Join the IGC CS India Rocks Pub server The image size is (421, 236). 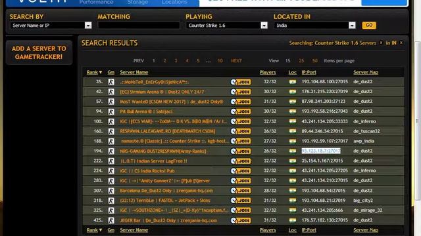click(x=241, y=171)
